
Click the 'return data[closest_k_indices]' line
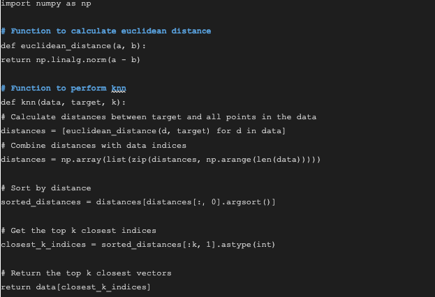tap(75, 287)
